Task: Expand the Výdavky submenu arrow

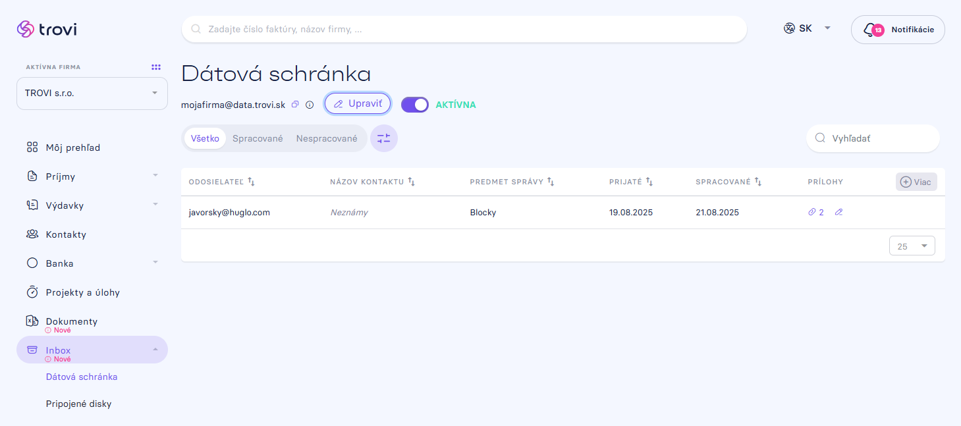Action: [x=155, y=205]
